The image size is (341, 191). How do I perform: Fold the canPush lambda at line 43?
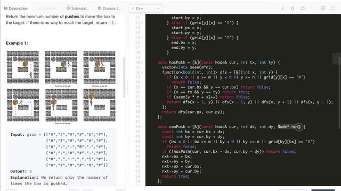(x=142, y=127)
